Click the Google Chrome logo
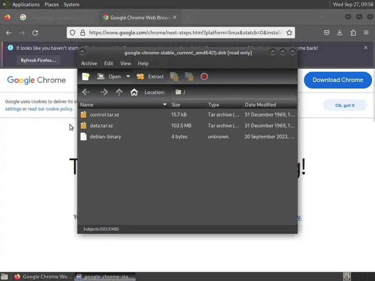 click(36, 80)
